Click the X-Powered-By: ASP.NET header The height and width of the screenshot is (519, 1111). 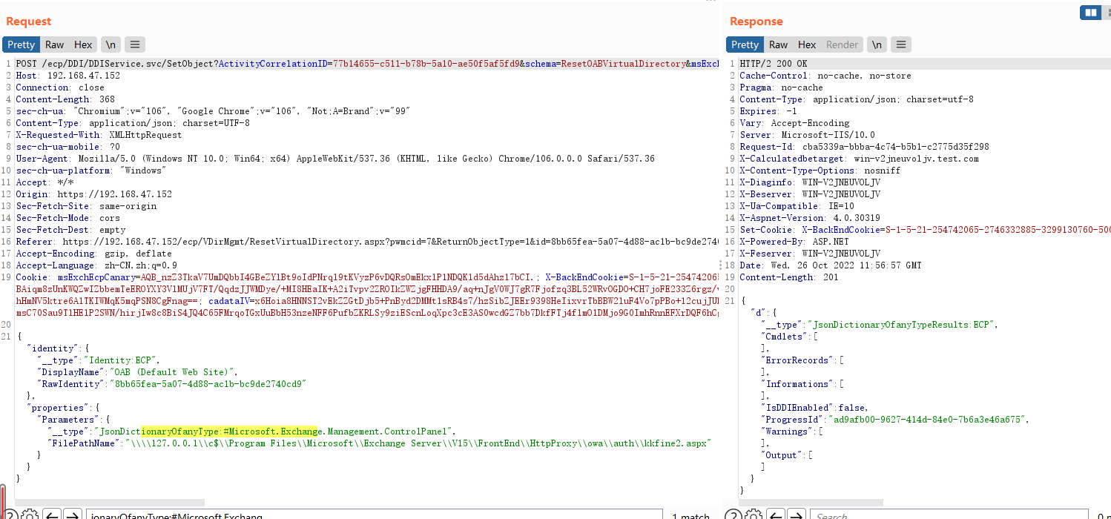click(x=794, y=242)
